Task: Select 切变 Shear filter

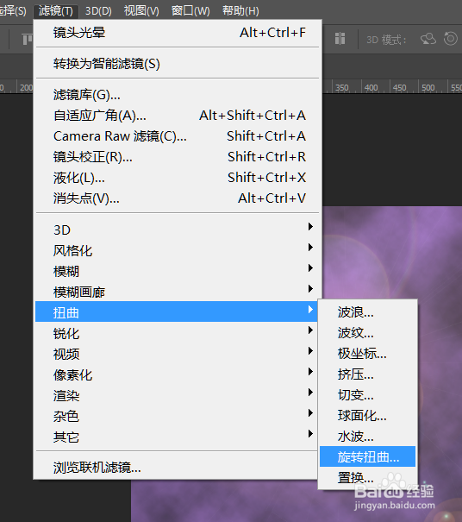Action: click(x=367, y=395)
